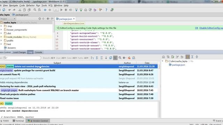Image resolution: width=223 pixels, height=125 pixels.
Task: Click the log search input field
Action: pyautogui.click(x=22, y=58)
